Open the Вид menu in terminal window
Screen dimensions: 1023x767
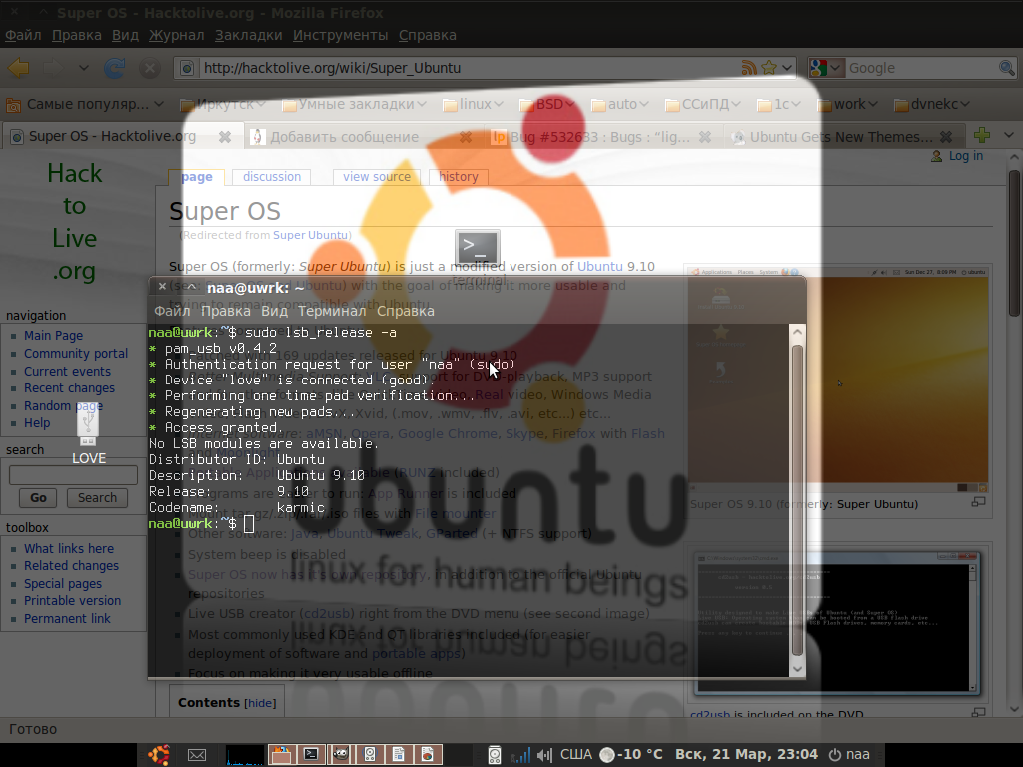point(274,312)
